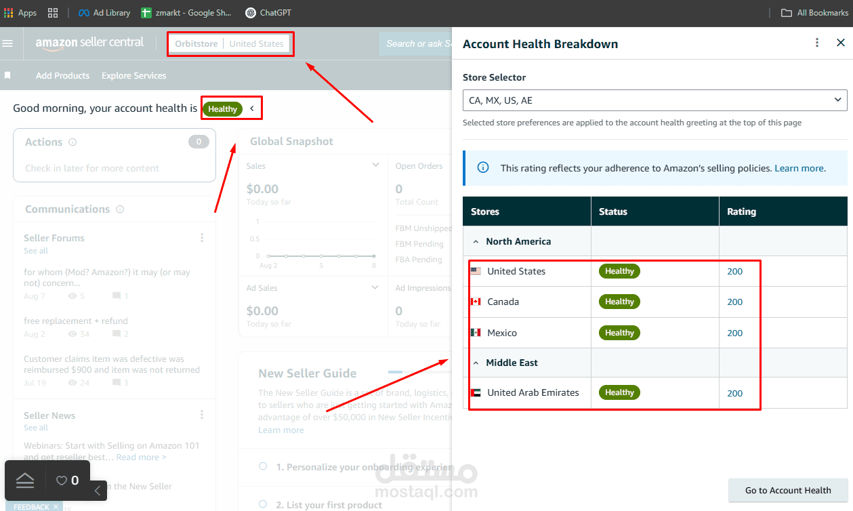
Task: Open the Orbitstore United States store switcher
Action: point(230,44)
